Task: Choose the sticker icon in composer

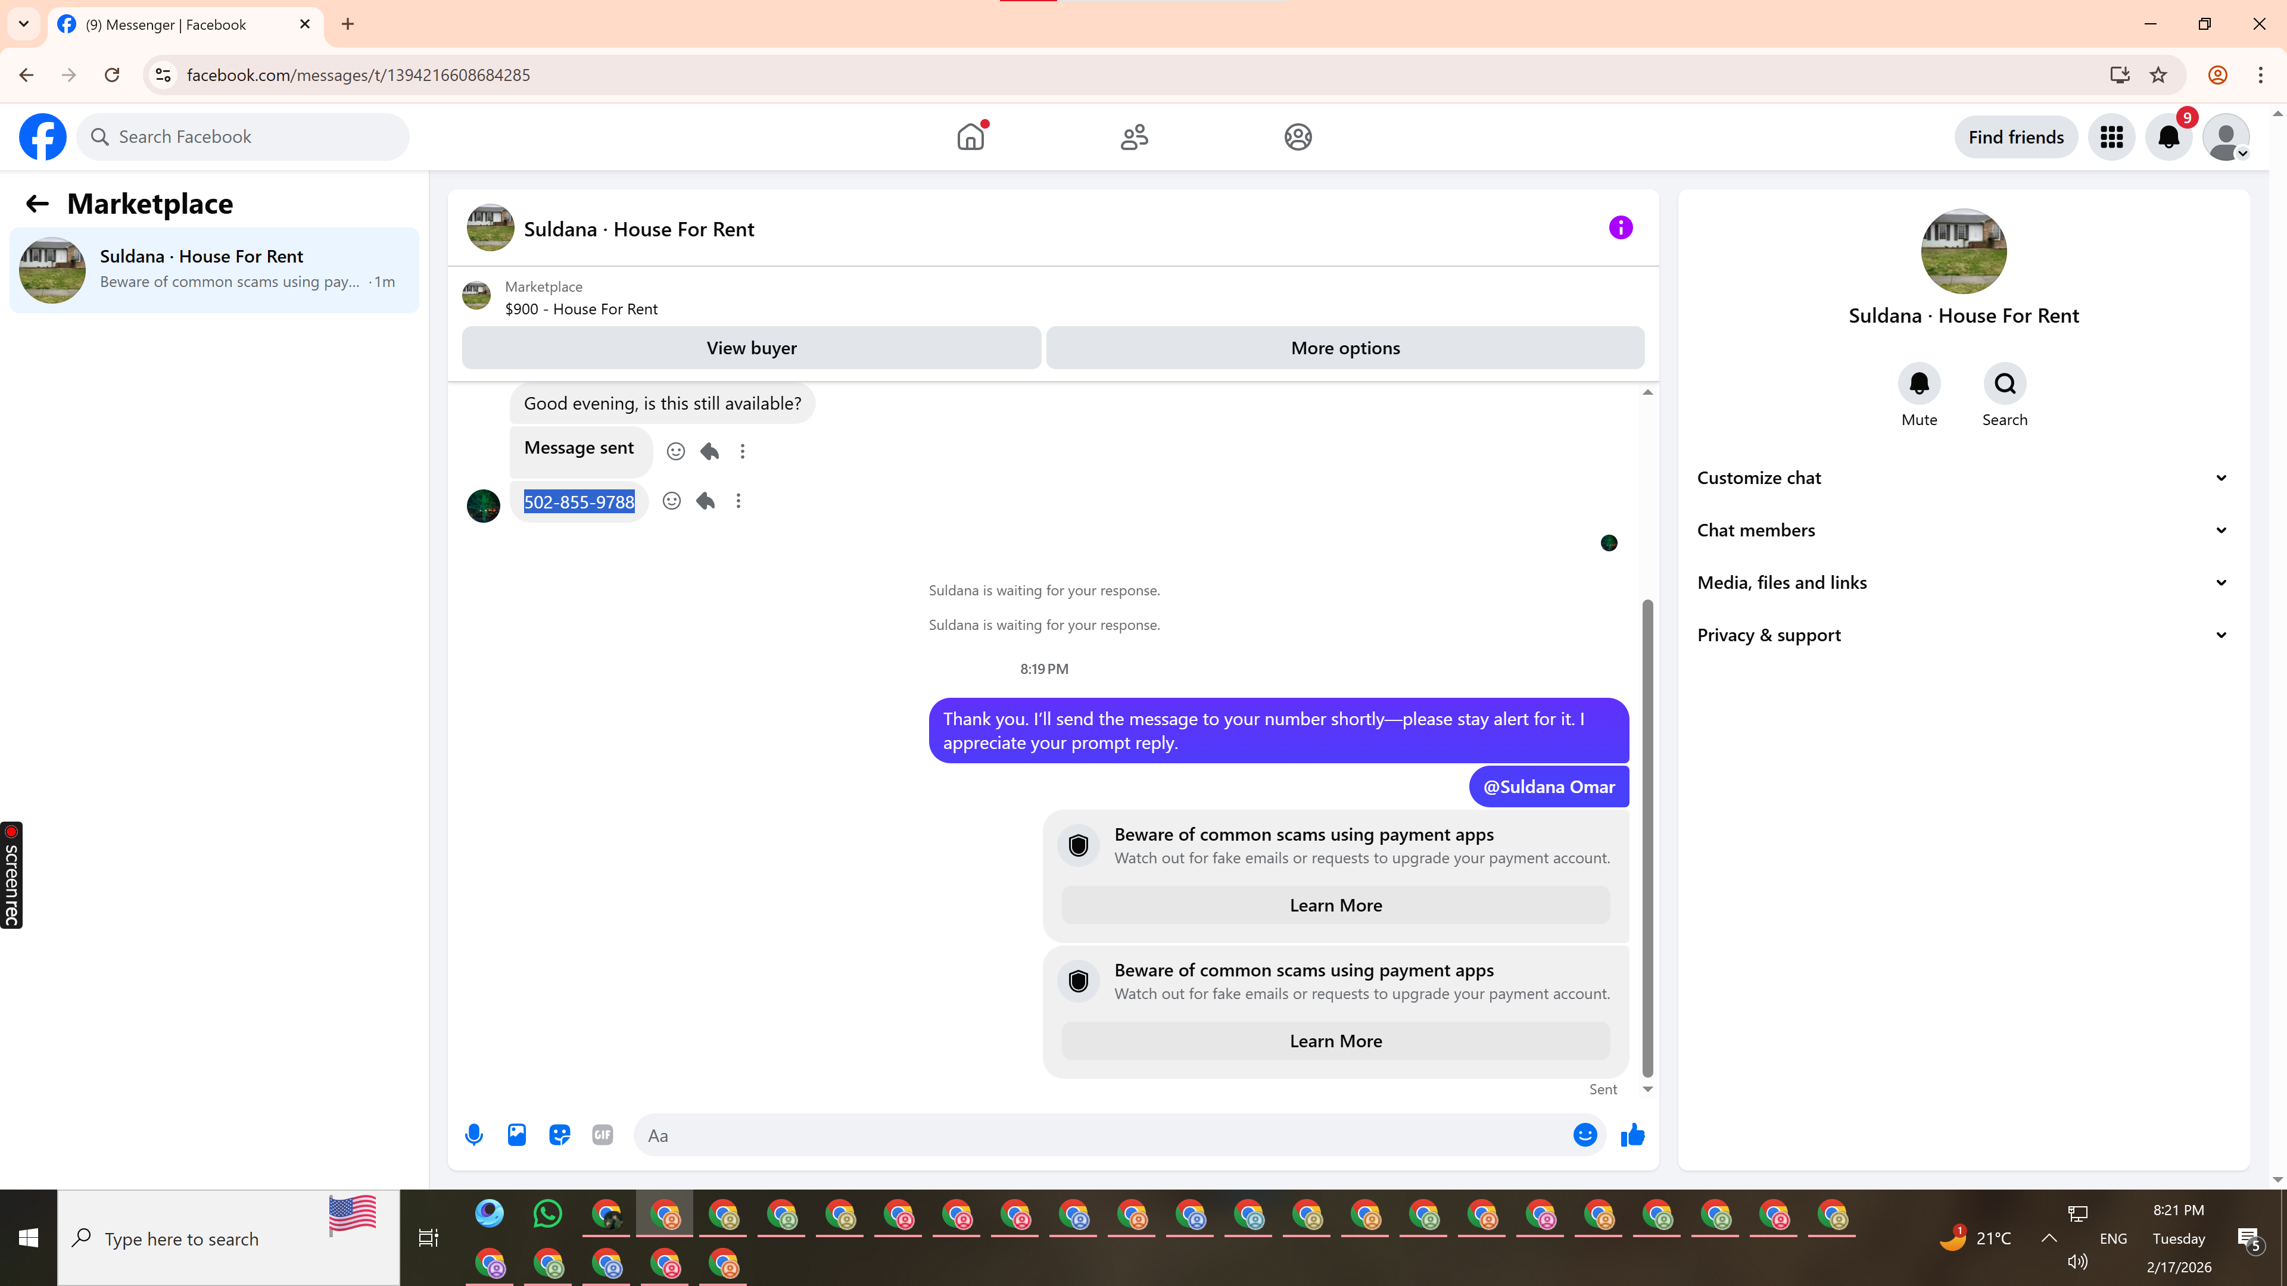Action: pyautogui.click(x=559, y=1135)
